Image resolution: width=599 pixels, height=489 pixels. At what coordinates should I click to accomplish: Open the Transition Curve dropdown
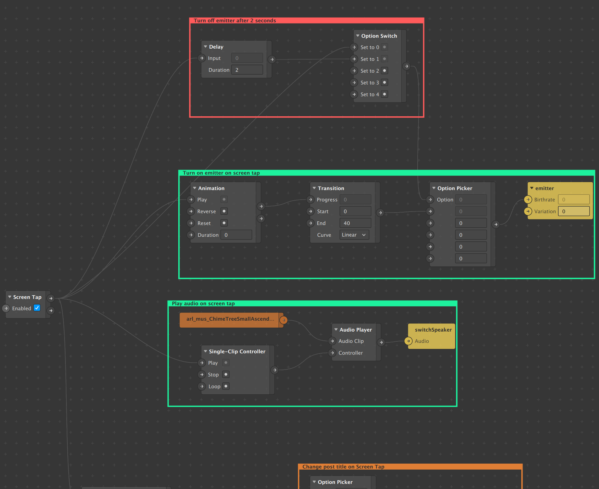coord(354,235)
